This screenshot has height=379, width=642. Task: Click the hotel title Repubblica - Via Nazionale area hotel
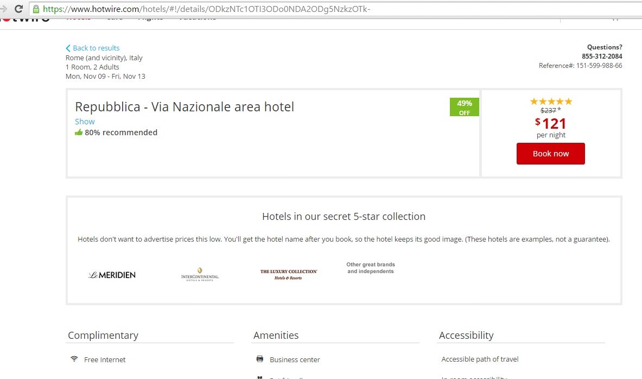(x=185, y=107)
